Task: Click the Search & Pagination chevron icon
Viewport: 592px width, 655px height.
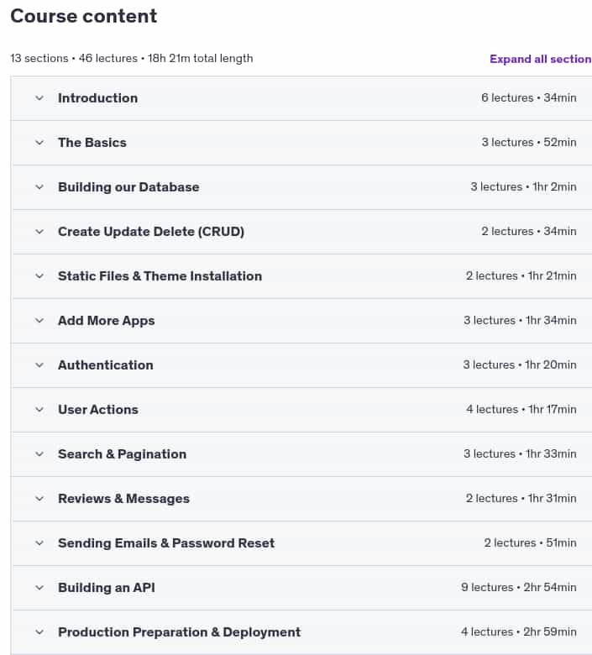Action: point(39,454)
